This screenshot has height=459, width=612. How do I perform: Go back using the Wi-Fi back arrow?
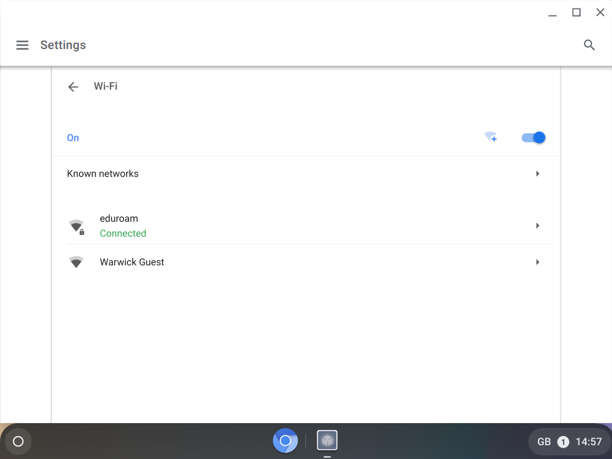(x=73, y=87)
